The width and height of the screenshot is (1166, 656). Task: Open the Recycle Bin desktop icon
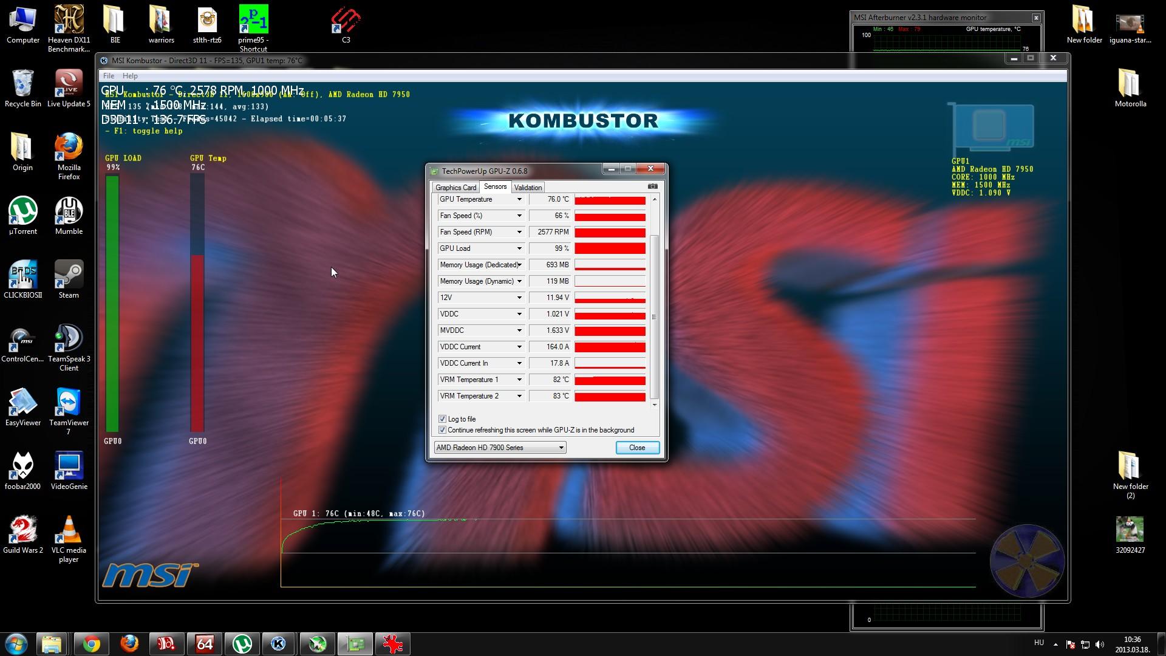click(23, 88)
